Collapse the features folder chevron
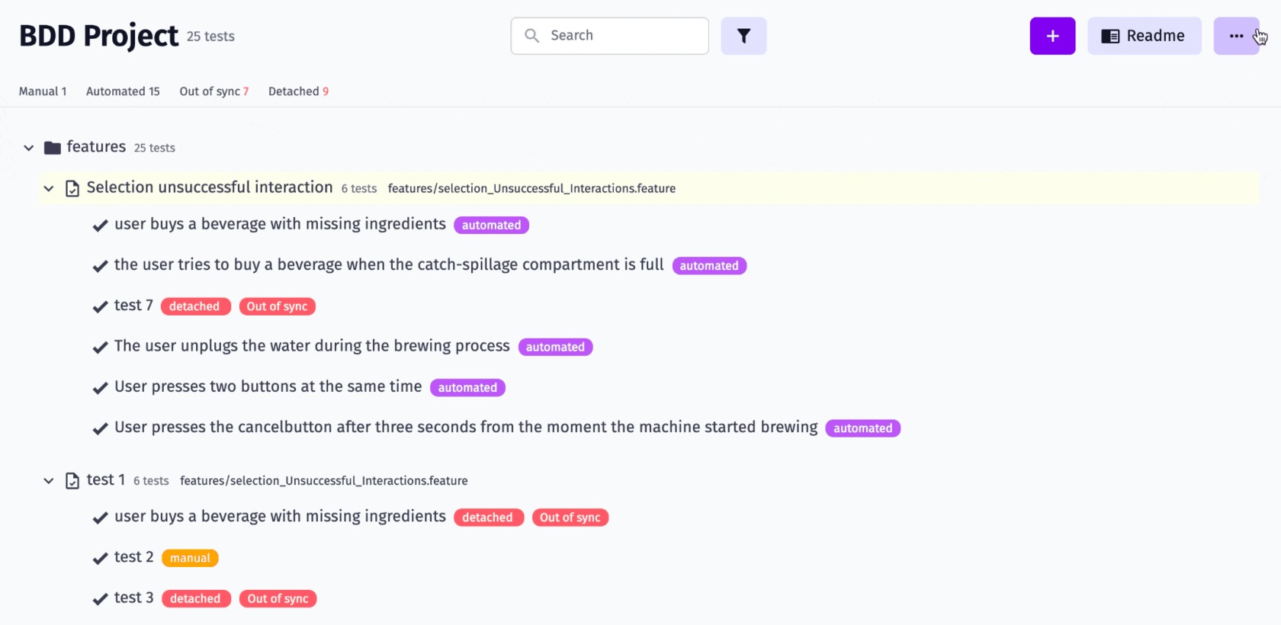1281x625 pixels. click(x=29, y=148)
